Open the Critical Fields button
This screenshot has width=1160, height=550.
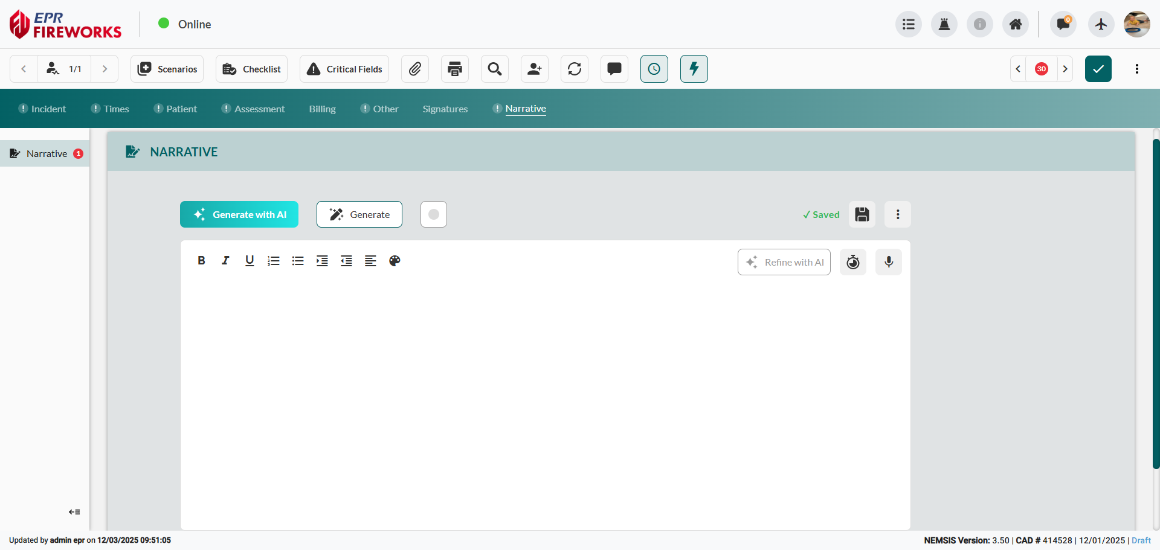click(344, 69)
